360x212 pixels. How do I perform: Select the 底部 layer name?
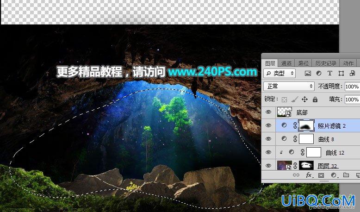302,112
